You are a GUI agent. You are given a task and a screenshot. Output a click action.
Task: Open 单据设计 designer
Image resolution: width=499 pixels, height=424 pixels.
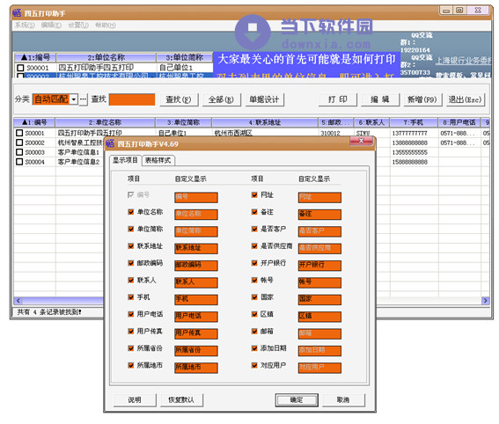(264, 100)
